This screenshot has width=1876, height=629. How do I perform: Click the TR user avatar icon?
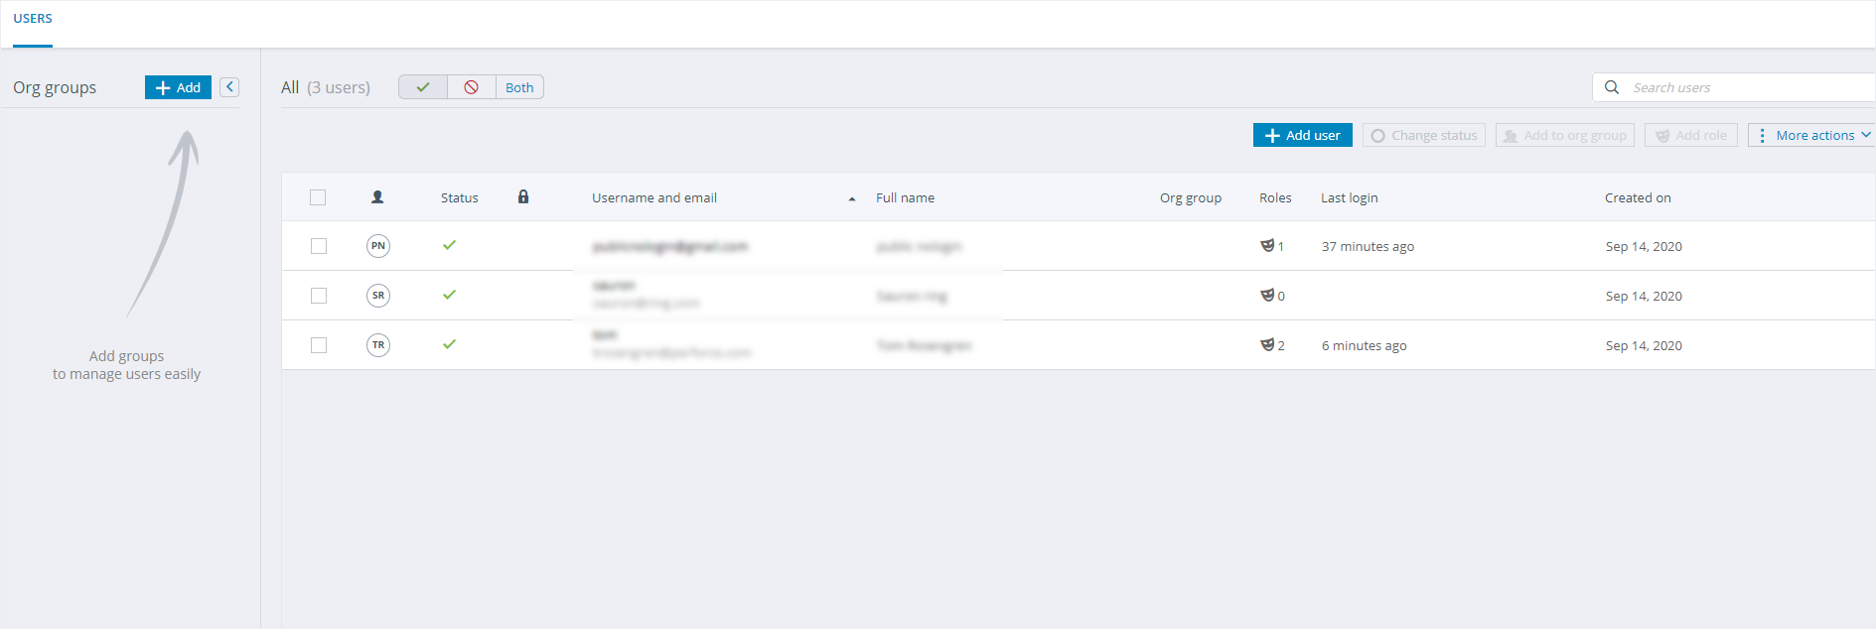click(377, 345)
